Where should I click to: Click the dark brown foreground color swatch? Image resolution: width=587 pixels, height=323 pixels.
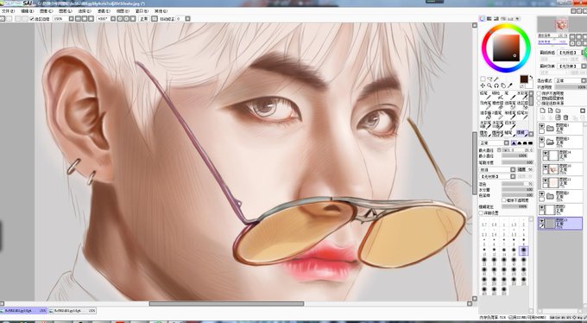pos(524,79)
